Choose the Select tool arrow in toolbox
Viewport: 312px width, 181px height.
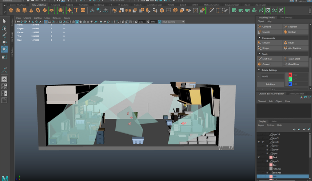4,21
